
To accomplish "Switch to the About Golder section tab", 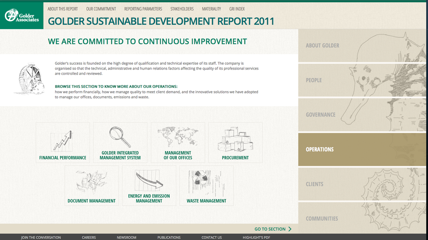I will [x=322, y=46].
